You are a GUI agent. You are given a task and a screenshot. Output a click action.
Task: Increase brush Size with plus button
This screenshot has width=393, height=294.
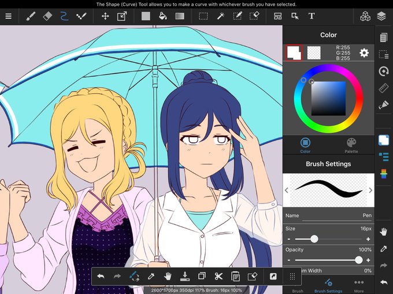(368, 239)
